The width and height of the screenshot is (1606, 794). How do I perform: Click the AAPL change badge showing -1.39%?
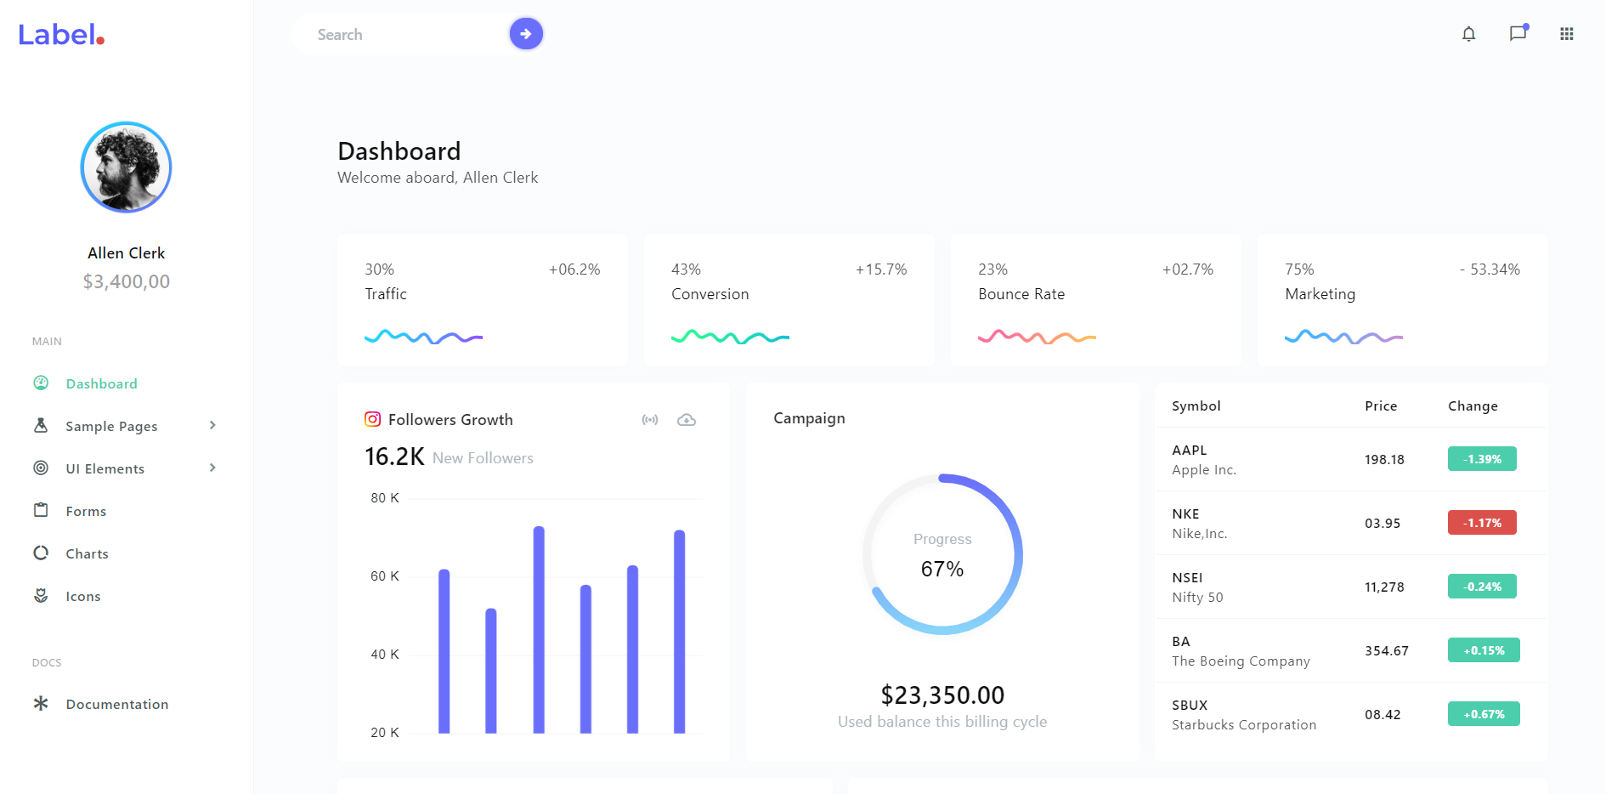[x=1482, y=458]
